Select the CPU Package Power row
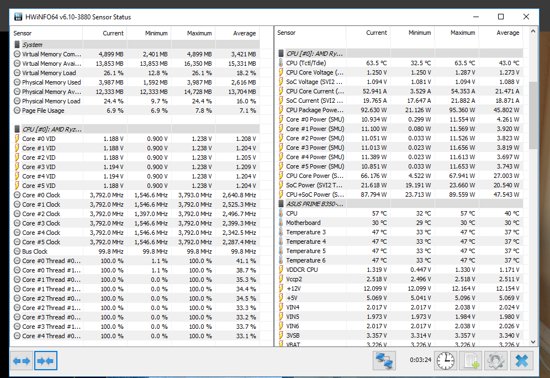 [399, 110]
